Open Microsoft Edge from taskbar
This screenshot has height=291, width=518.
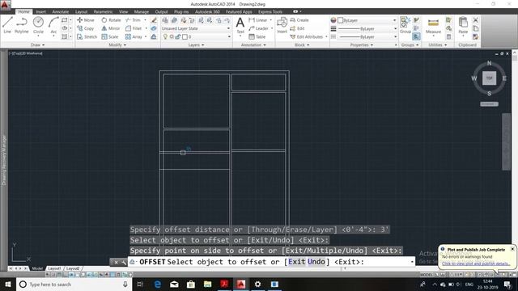158,284
